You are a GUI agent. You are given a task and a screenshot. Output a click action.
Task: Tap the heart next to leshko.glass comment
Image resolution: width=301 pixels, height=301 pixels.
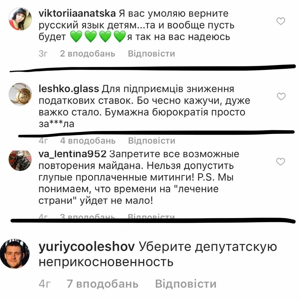click(281, 96)
